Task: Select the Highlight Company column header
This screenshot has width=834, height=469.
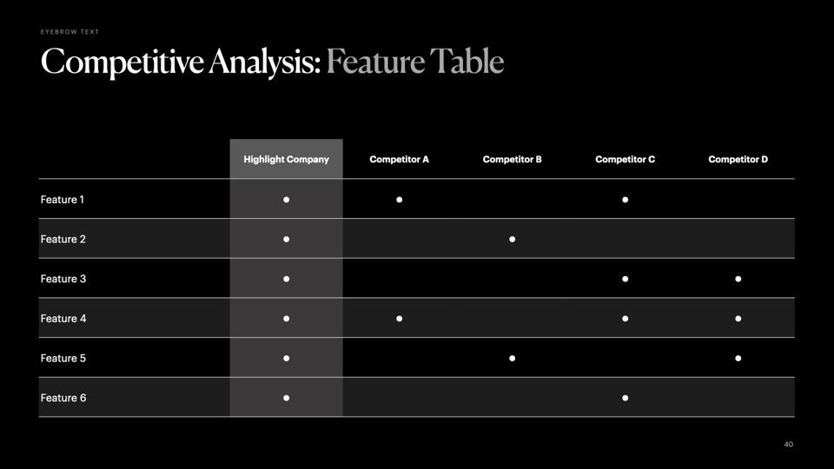Action: click(x=286, y=160)
